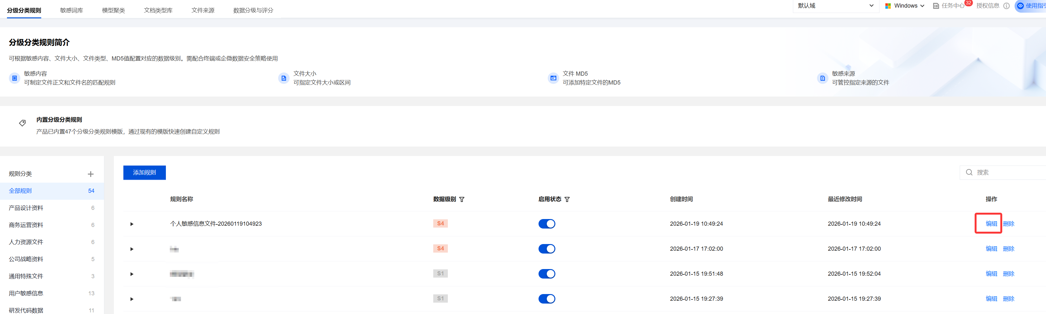Toggle rule created 2026-01-15 19:27:39
The image size is (1046, 314).
point(546,299)
